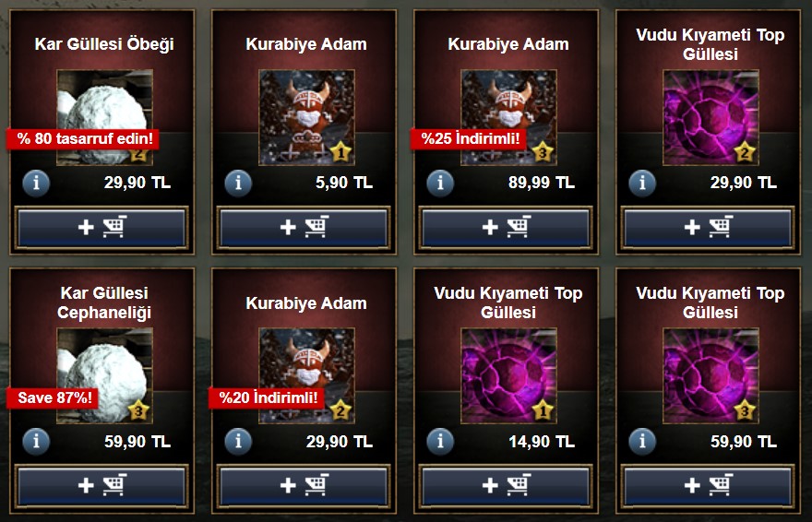Show info for 89,99 TL Kurabiye Adam
Image resolution: width=812 pixels, height=522 pixels.
[440, 183]
